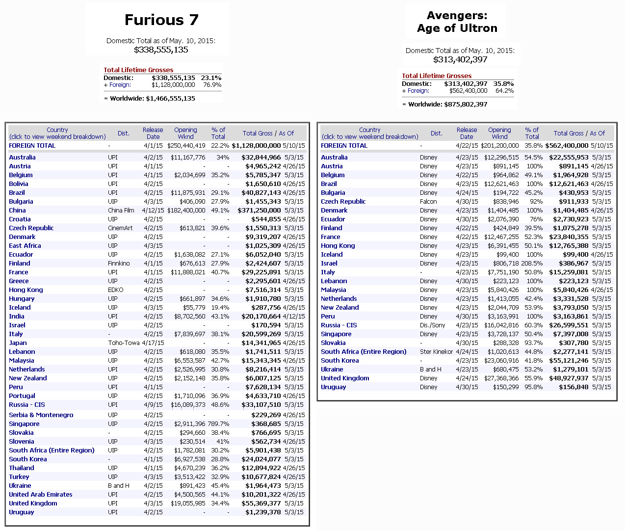Select Furious 7 foreign total $1,128,000,000 in table
The width and height of the screenshot is (625, 530).
tap(256, 146)
